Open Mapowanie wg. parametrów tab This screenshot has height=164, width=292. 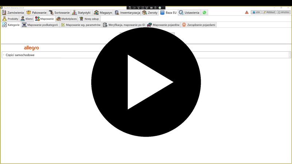(x=81, y=25)
